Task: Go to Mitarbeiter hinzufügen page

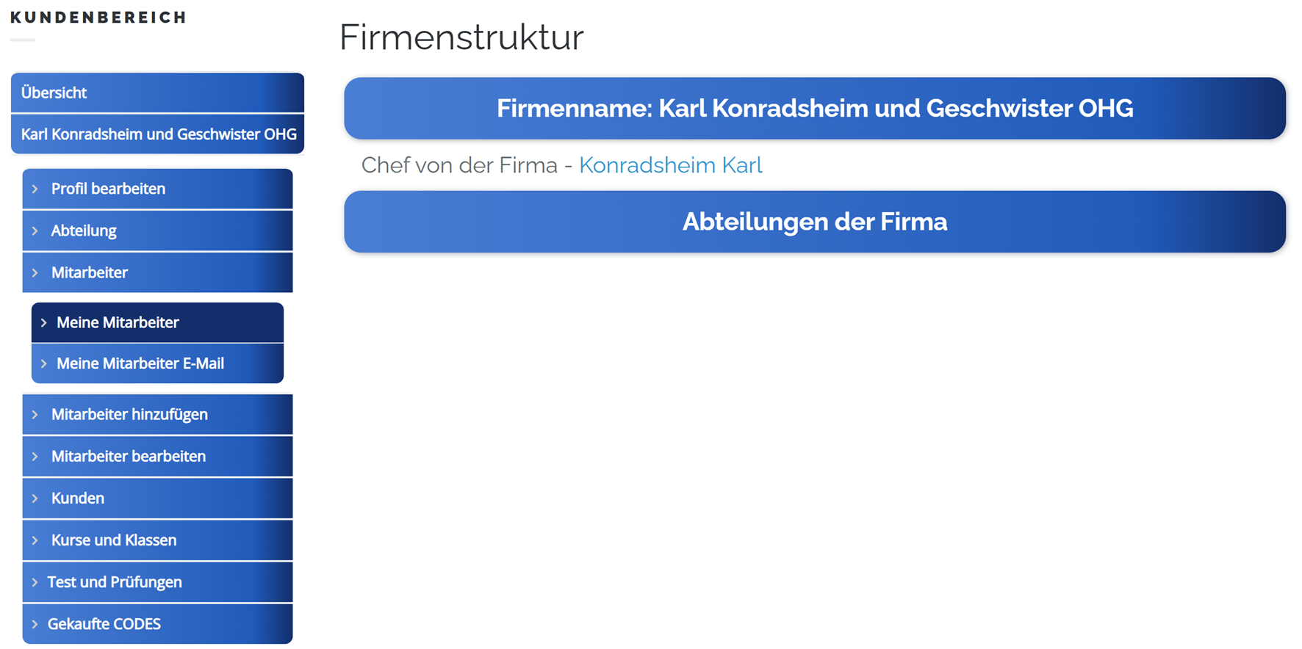Action: (129, 415)
